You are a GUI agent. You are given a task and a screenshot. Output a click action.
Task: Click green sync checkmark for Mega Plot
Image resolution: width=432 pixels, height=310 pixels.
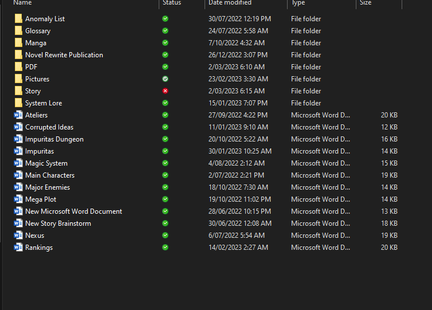[x=165, y=199]
